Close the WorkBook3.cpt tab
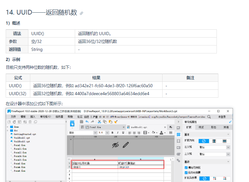Image resolution: width=249 pixels, height=182 pixels. coord(165,127)
